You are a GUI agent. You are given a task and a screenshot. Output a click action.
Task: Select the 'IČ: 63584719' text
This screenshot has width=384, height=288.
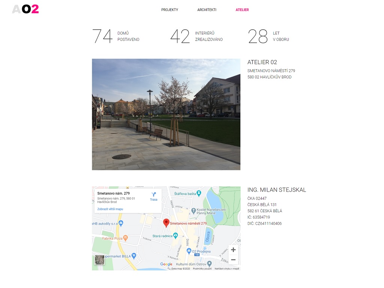point(259,217)
